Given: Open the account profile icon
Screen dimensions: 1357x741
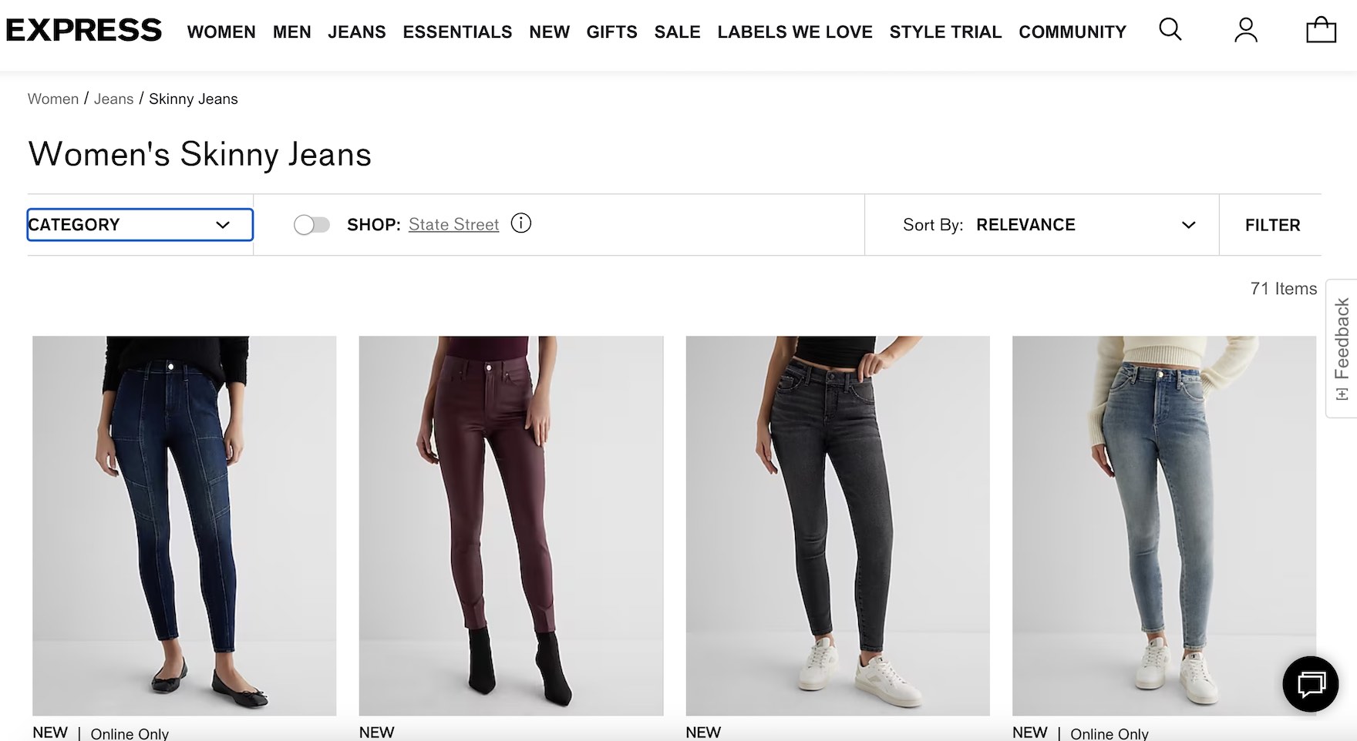Looking at the screenshot, I should coord(1245,30).
